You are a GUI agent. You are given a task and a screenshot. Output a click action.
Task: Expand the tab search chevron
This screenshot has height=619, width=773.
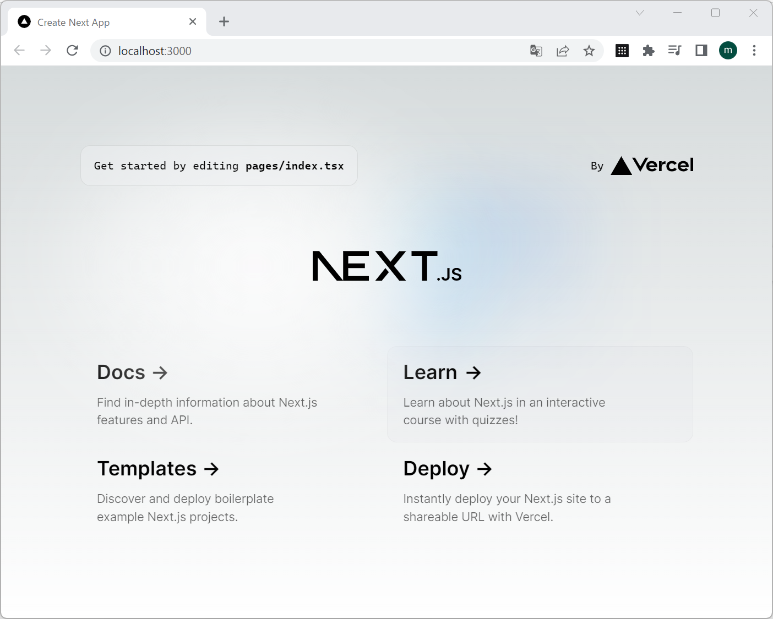coord(640,13)
